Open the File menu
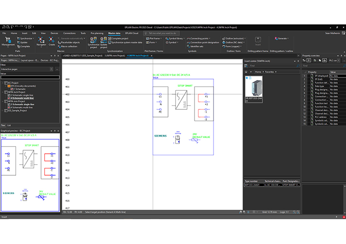346x244 pixels. coord(4,33)
